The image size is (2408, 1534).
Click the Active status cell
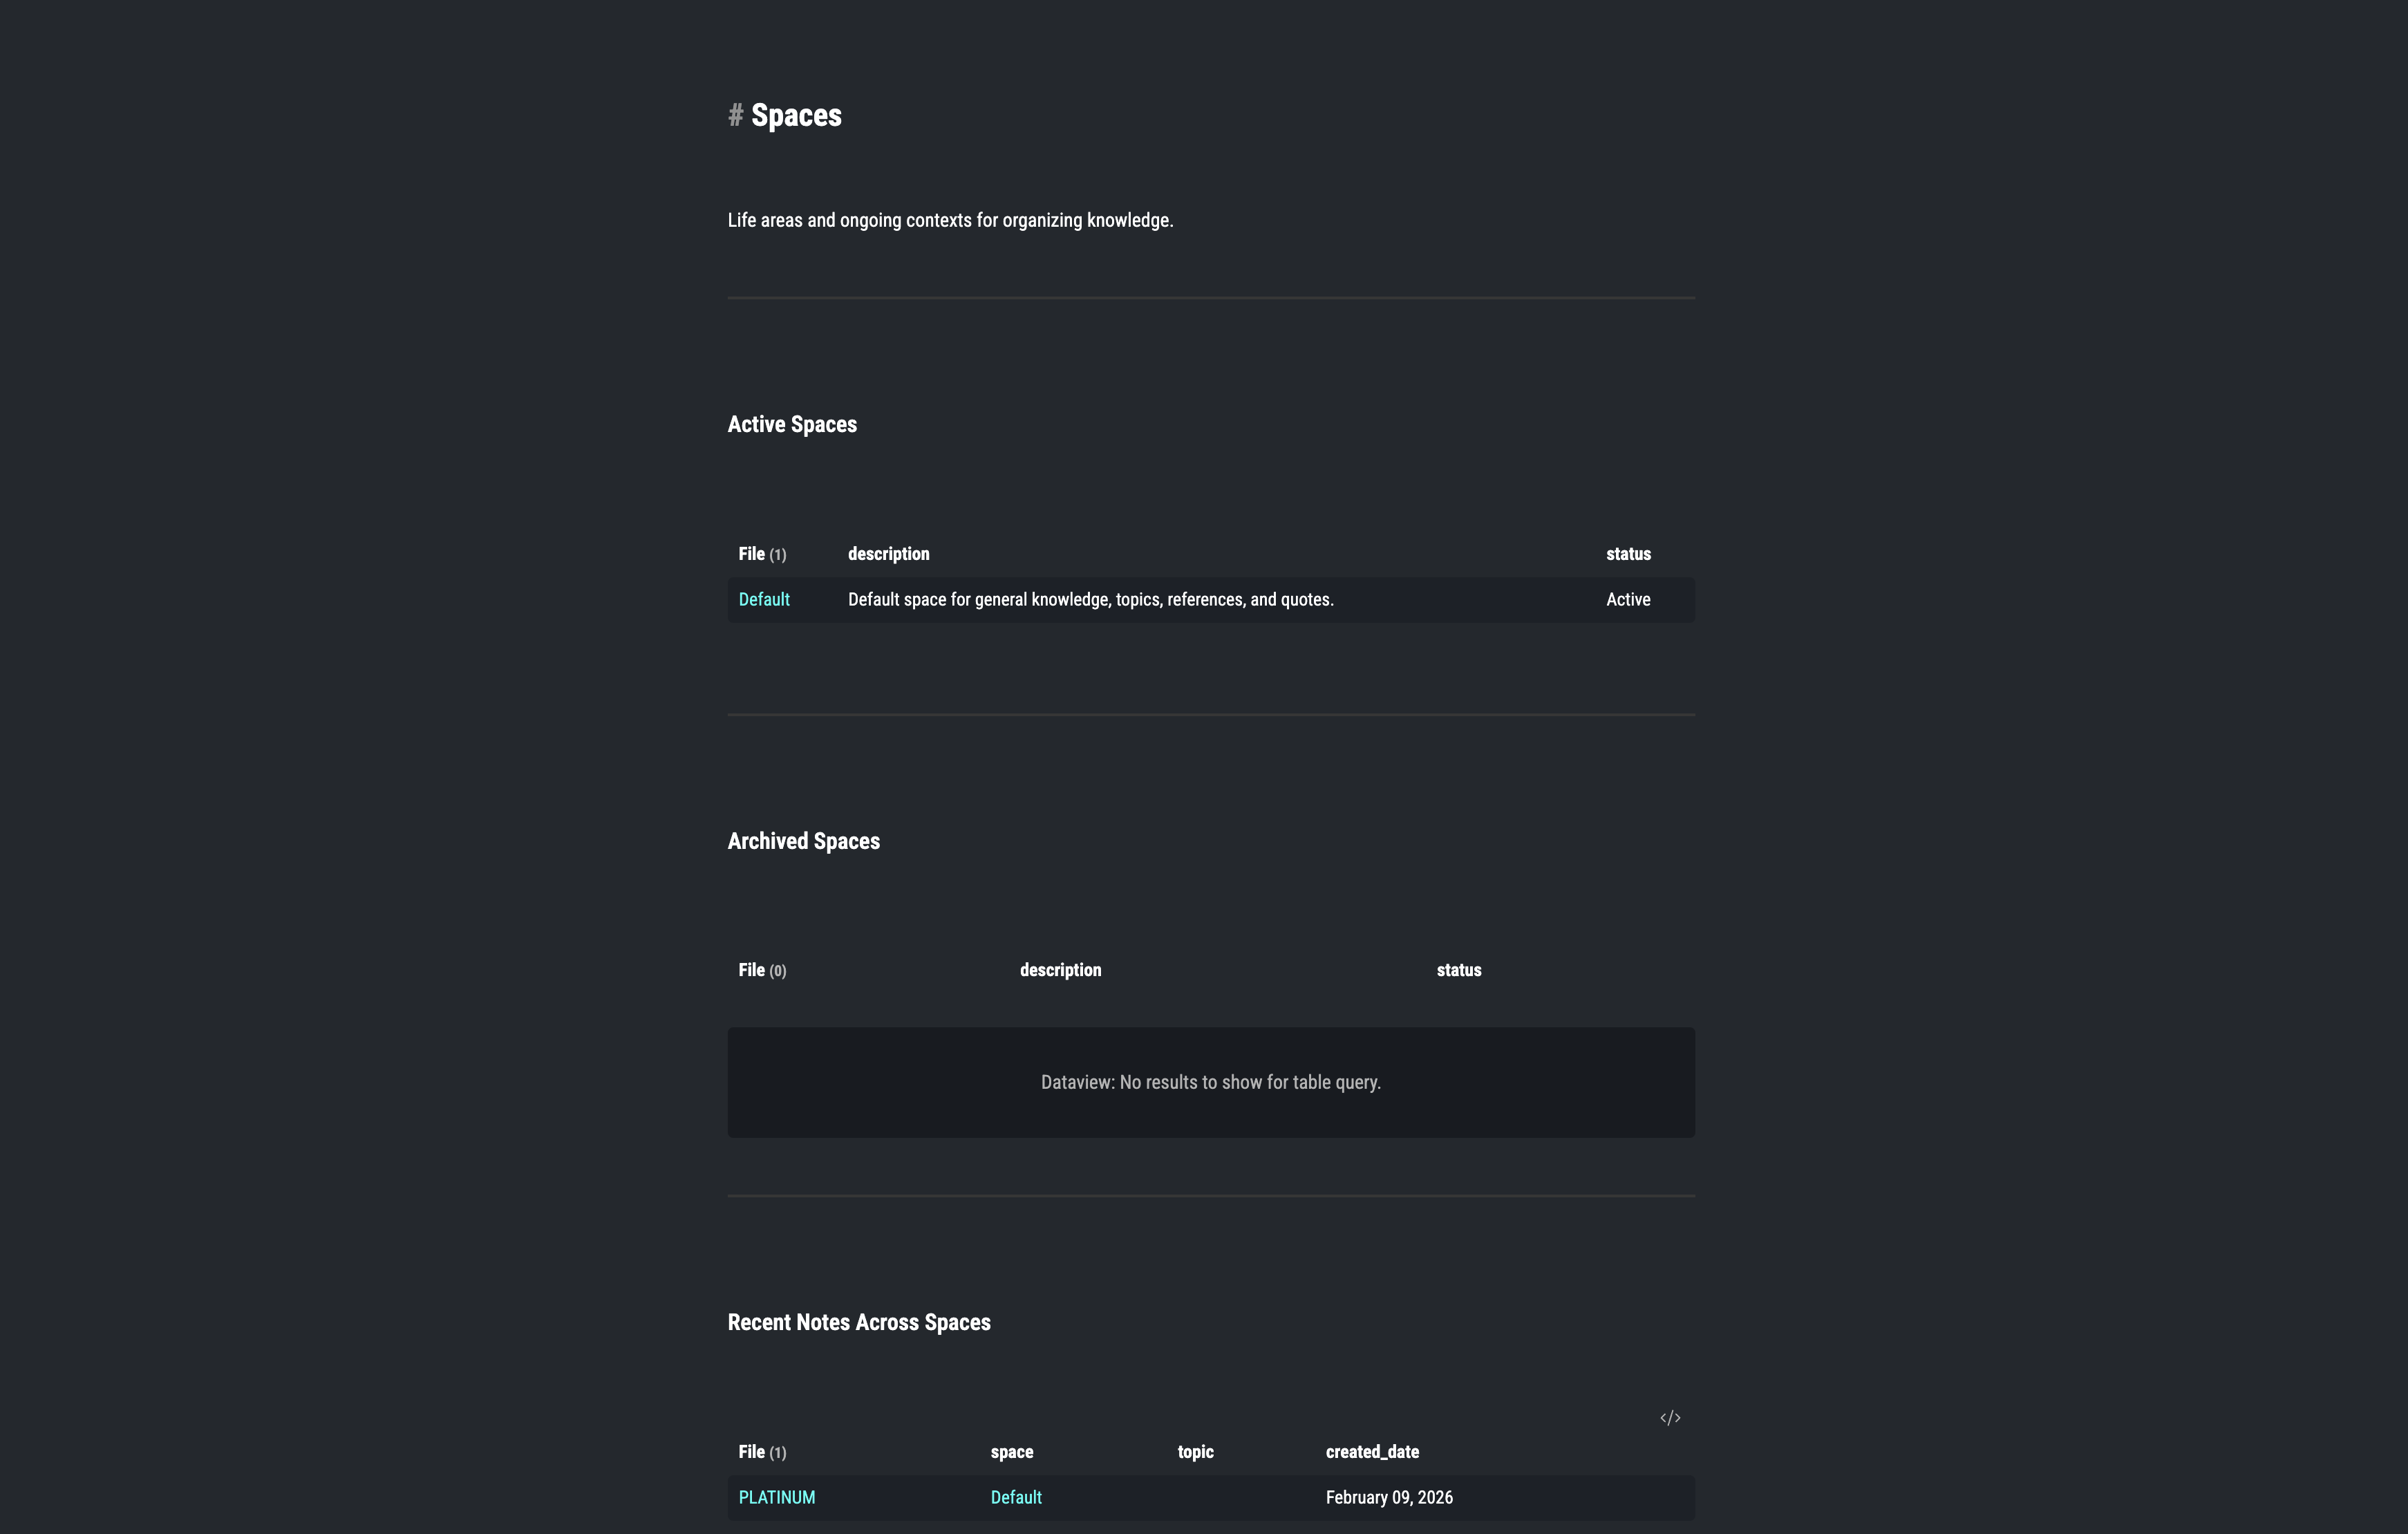pos(1628,600)
